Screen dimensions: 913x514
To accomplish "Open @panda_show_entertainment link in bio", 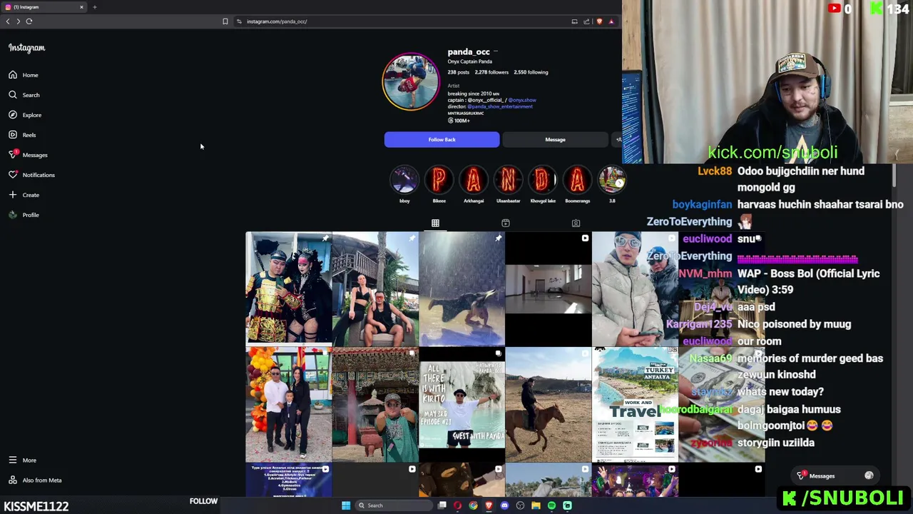I will [500, 106].
